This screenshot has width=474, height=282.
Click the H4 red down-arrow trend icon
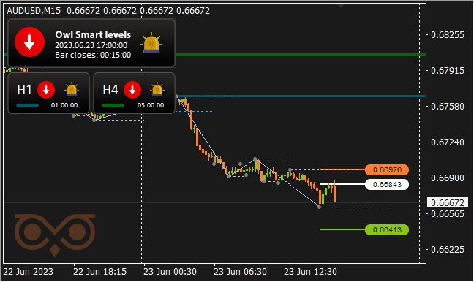tap(132, 90)
